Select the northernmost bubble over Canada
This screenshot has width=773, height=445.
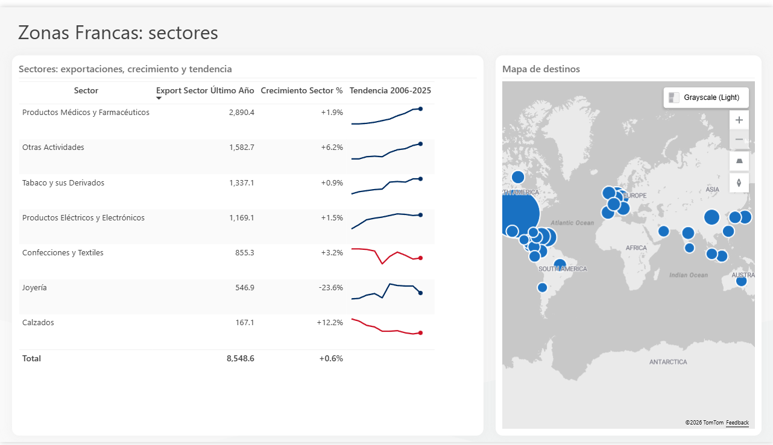click(x=518, y=177)
